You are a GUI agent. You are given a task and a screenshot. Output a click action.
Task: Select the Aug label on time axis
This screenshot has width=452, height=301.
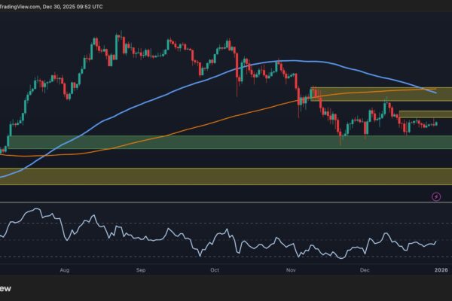point(64,268)
